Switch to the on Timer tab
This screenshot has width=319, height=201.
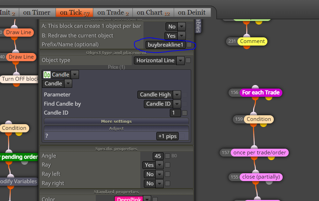[x=37, y=12]
